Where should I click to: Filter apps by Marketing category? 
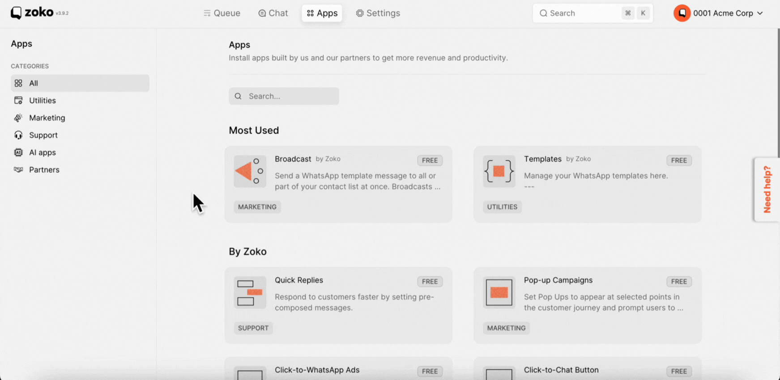[x=80, y=118]
